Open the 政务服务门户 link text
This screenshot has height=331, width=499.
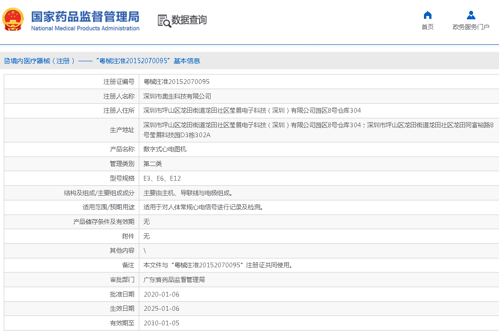pyautogui.click(x=471, y=27)
